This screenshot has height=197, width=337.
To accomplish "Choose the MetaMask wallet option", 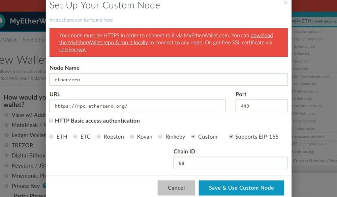I will click(6, 125).
